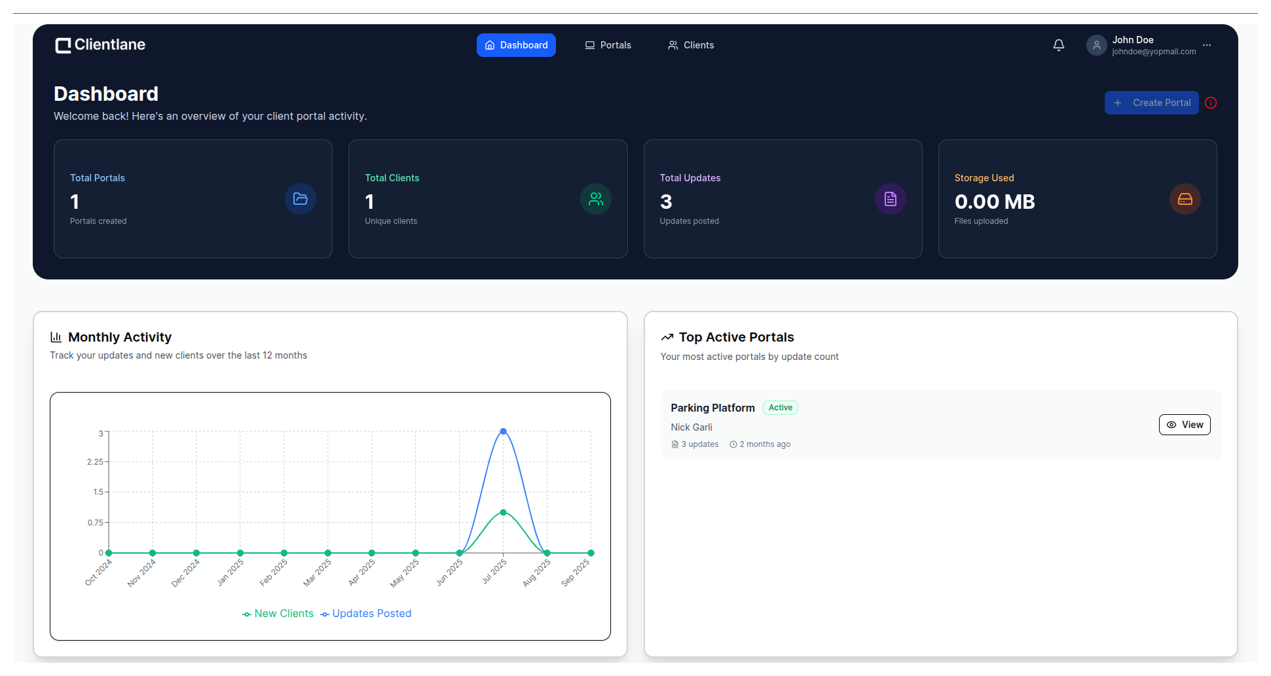
Task: Click the Total Updates document icon
Action: [x=890, y=199]
